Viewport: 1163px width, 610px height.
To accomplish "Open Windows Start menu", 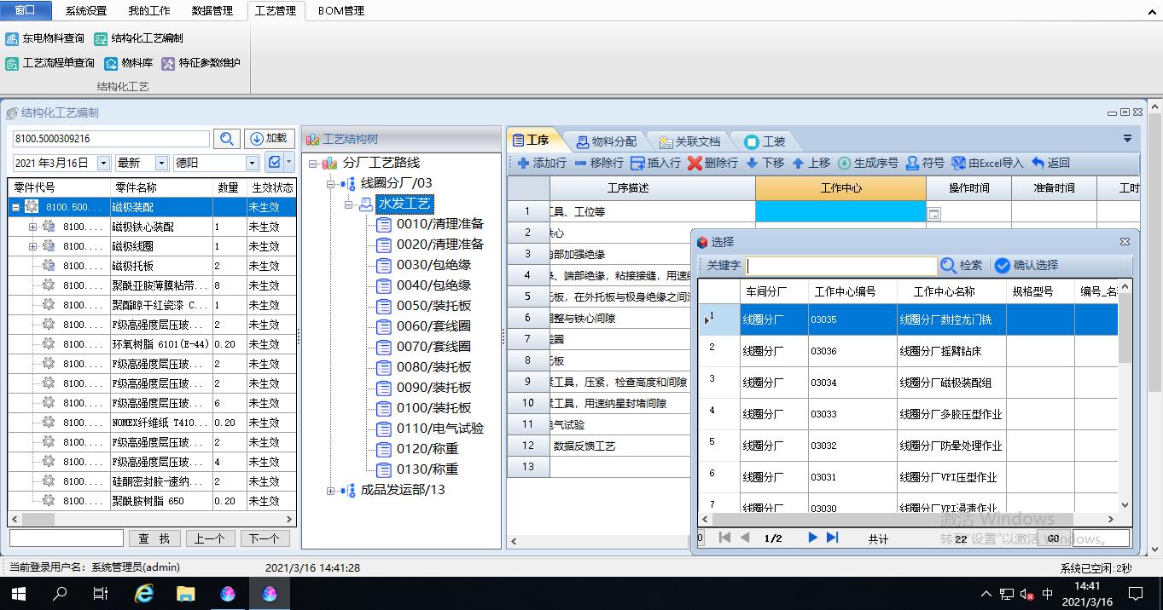I will point(19,593).
